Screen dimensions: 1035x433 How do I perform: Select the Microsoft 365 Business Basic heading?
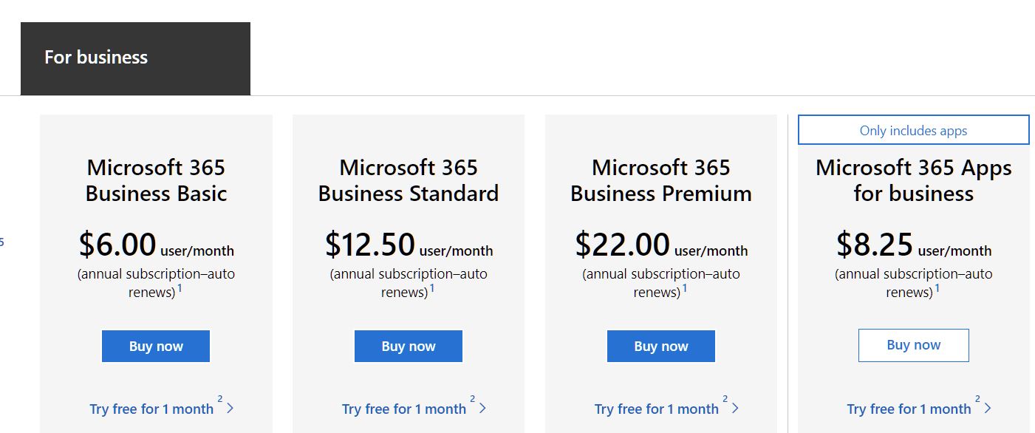pyautogui.click(x=156, y=180)
